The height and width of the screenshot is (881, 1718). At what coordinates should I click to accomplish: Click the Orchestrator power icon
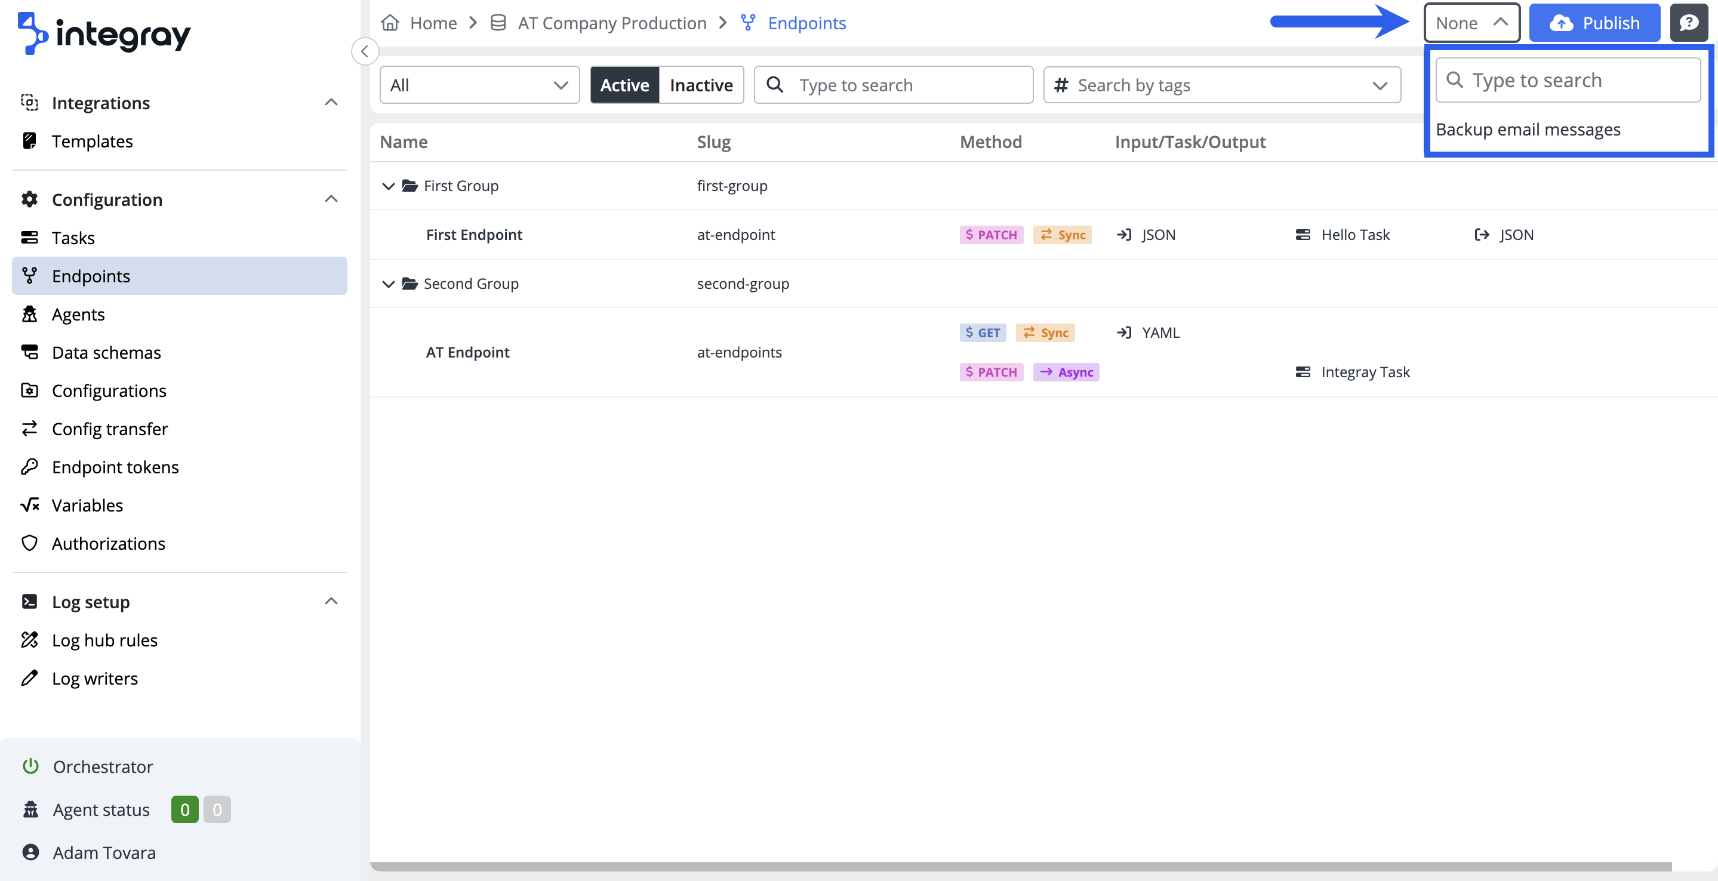[x=30, y=766]
